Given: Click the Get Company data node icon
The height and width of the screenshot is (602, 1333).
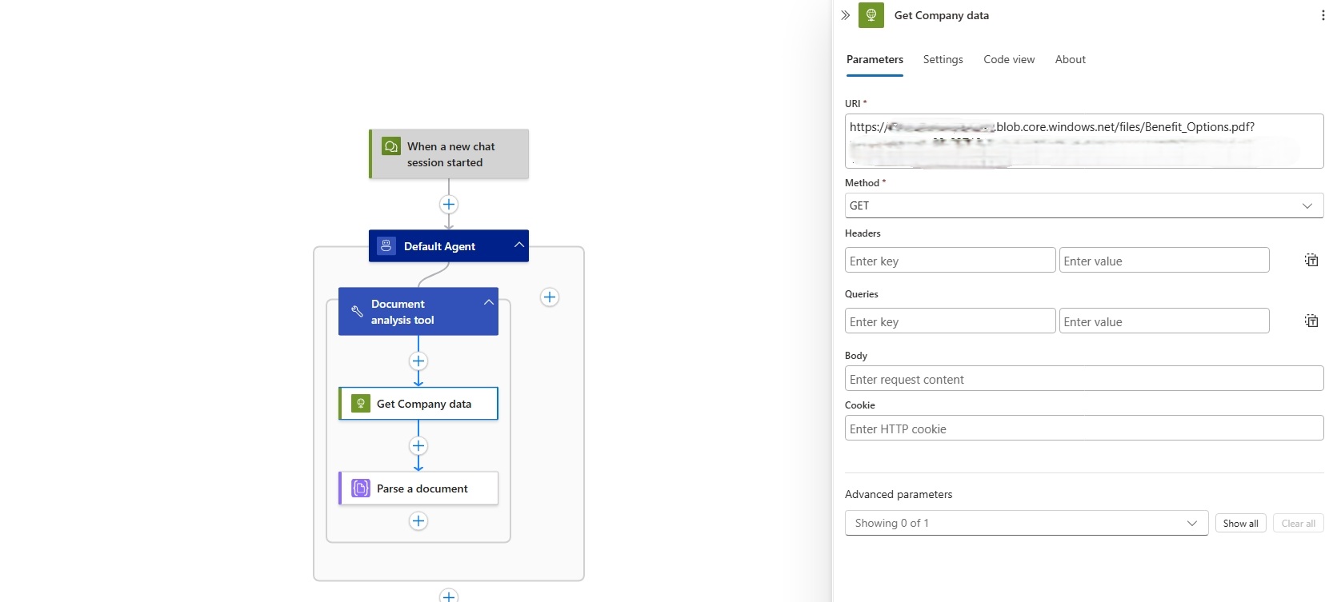Looking at the screenshot, I should pyautogui.click(x=361, y=404).
